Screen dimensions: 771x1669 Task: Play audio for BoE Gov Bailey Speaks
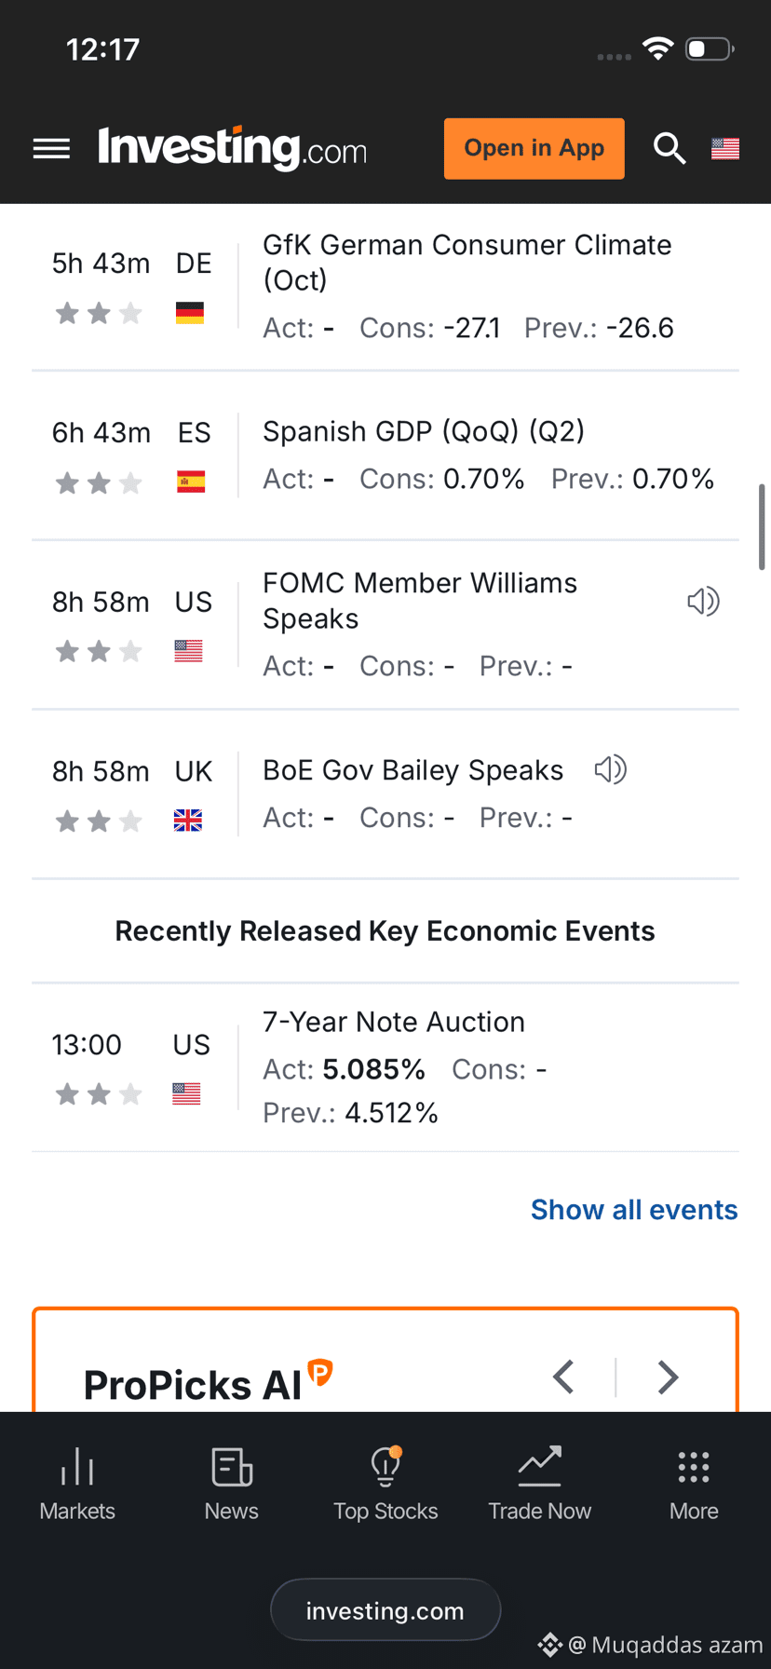click(611, 769)
